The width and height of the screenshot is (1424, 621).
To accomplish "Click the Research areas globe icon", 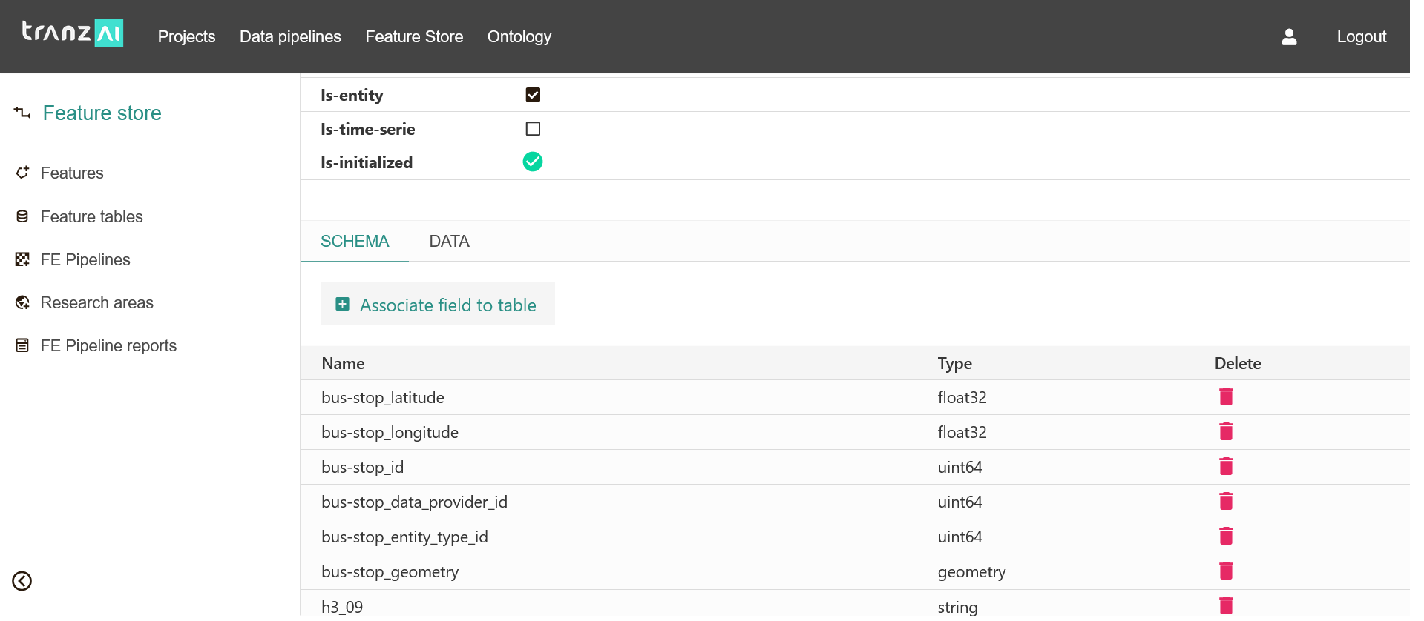I will point(22,302).
